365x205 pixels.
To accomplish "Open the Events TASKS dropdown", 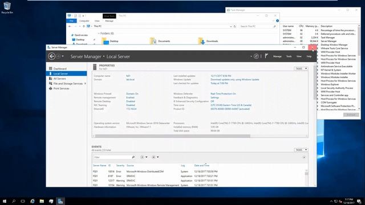I will point(301,150).
